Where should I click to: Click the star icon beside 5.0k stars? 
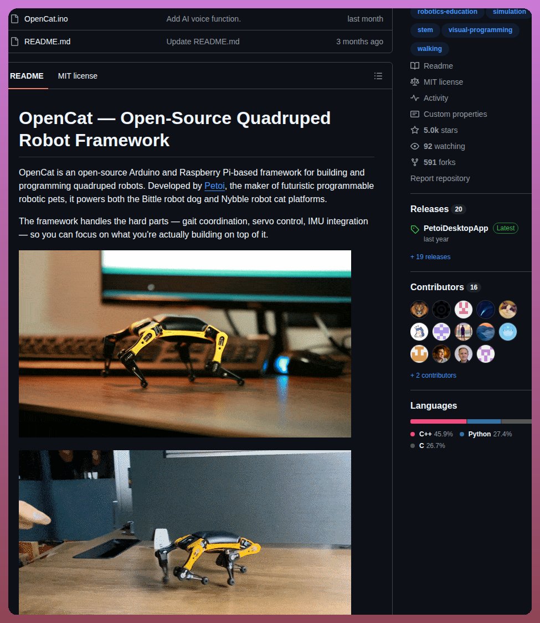(x=414, y=130)
